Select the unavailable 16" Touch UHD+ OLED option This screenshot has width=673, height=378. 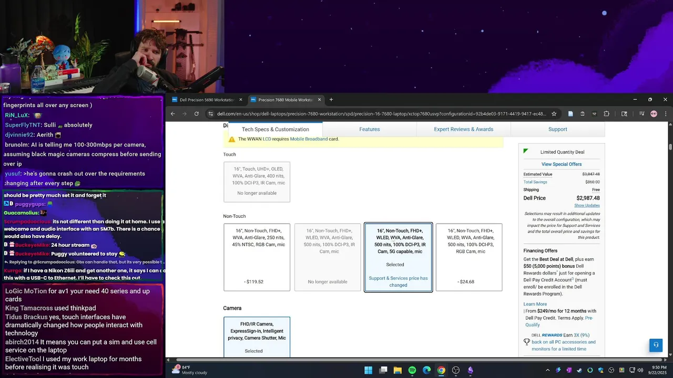pos(257,182)
